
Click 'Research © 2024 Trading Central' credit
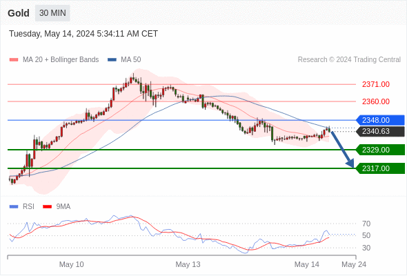(349, 60)
